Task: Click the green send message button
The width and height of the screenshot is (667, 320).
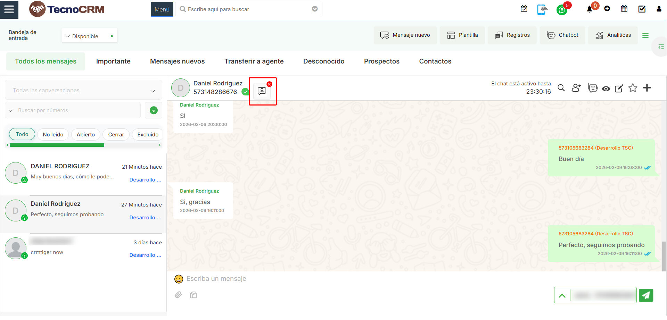Action: click(x=646, y=295)
